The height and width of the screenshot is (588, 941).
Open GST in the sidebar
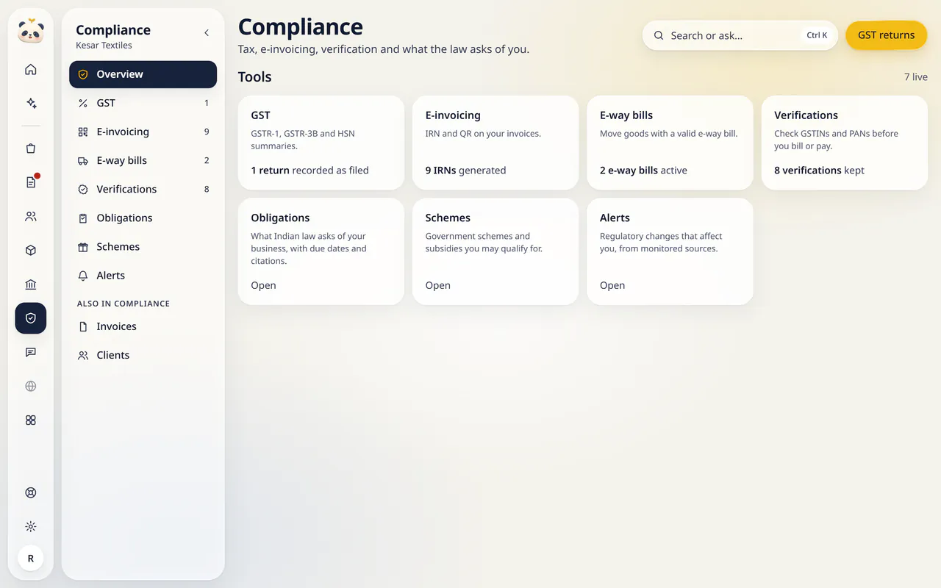[143, 103]
